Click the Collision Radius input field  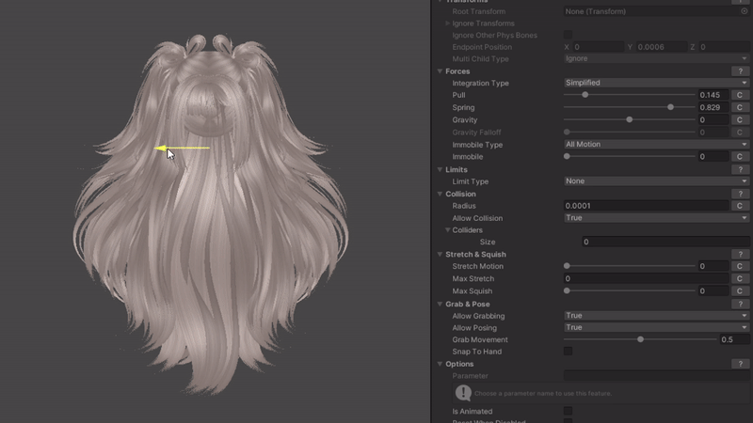[x=645, y=206]
